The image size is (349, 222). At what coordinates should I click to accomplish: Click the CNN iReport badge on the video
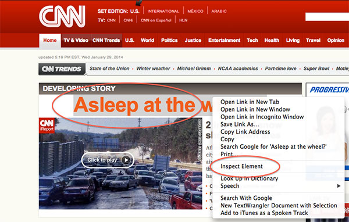47,126
